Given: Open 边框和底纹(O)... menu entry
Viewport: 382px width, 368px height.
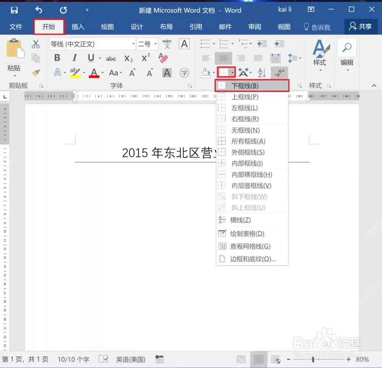Looking at the screenshot, I should click(252, 259).
